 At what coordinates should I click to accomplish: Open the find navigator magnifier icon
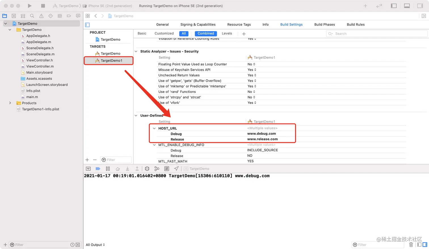32,16
